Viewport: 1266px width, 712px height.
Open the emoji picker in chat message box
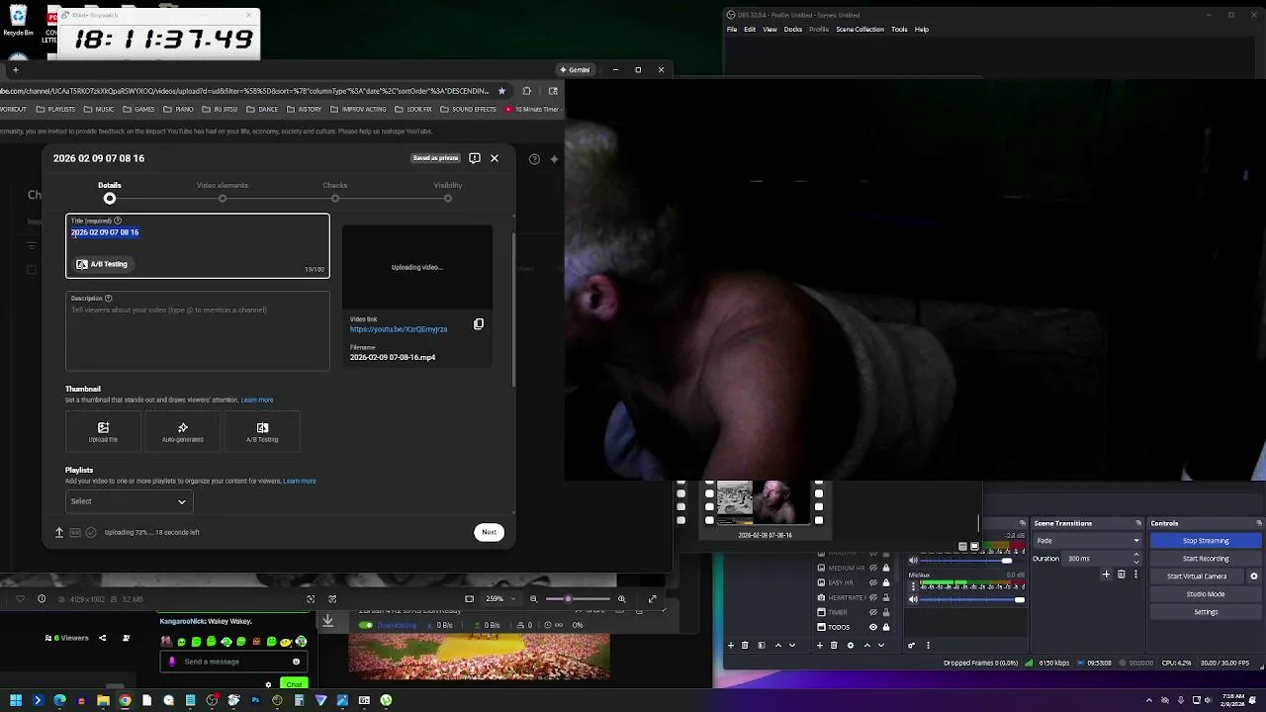click(x=296, y=662)
